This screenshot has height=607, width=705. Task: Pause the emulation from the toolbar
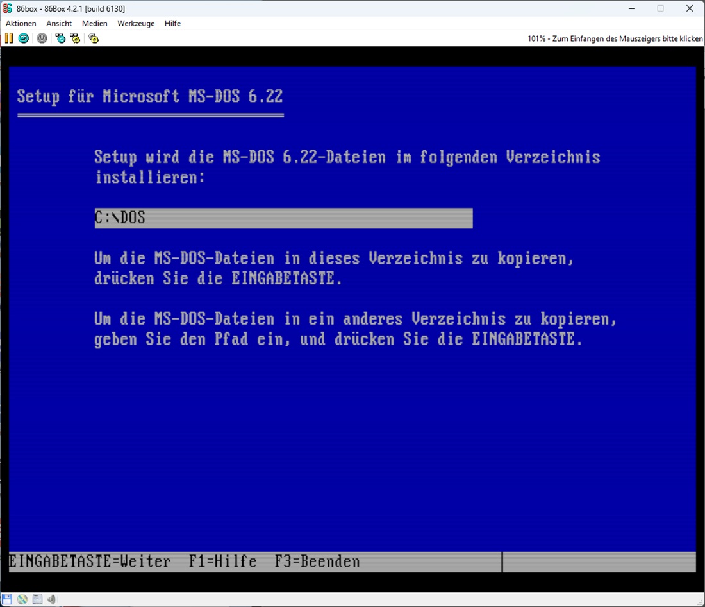tap(8, 38)
